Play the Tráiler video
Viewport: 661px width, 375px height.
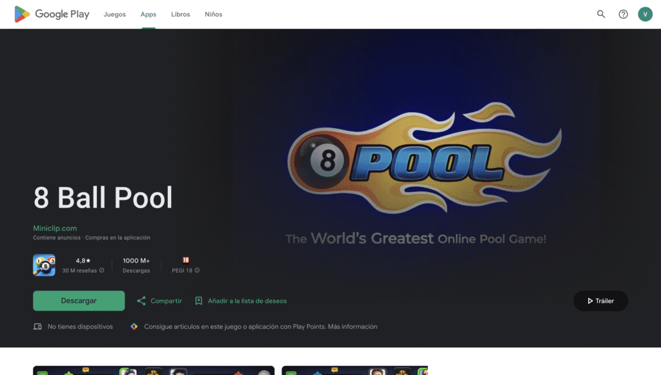click(x=600, y=301)
